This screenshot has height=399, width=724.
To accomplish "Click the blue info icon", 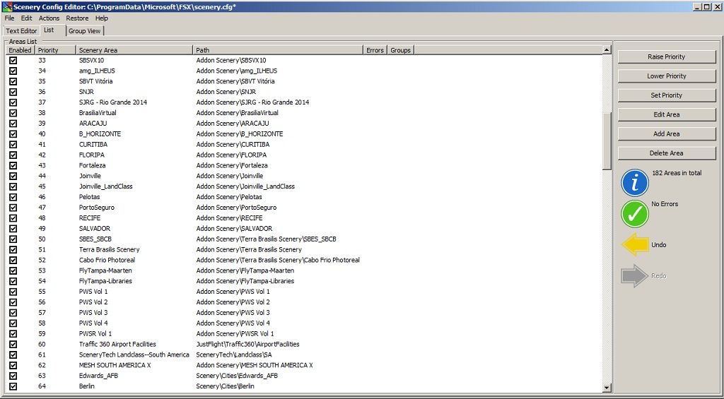I will point(635,183).
